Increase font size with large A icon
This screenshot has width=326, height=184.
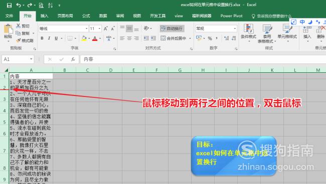(106, 28)
